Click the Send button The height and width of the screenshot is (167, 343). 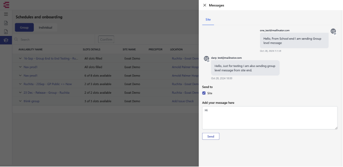[x=211, y=137]
